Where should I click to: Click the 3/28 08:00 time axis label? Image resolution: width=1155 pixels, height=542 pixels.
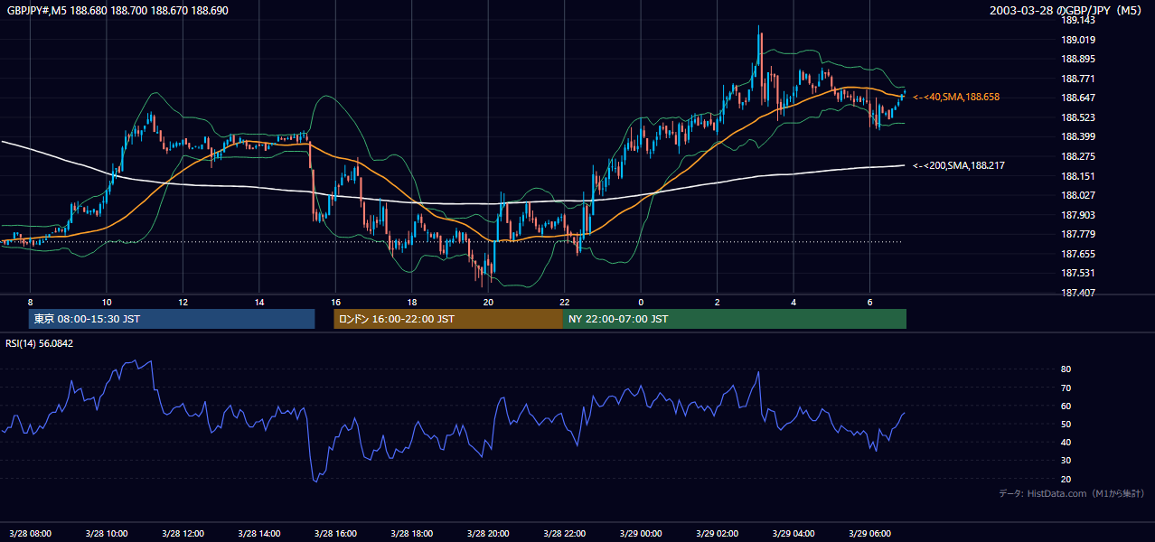click(30, 534)
